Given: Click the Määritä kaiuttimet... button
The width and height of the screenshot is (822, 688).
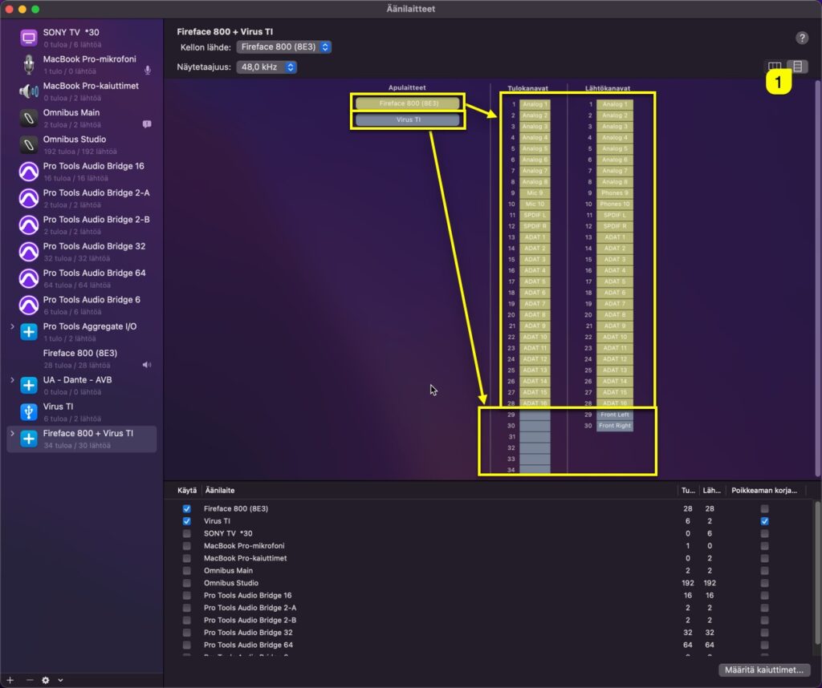Looking at the screenshot, I should (763, 670).
